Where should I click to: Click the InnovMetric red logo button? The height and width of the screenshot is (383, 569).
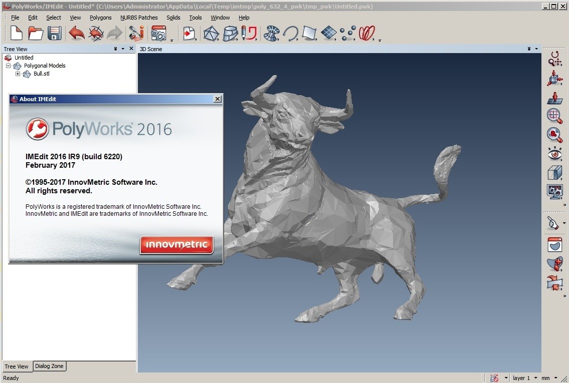click(x=176, y=245)
